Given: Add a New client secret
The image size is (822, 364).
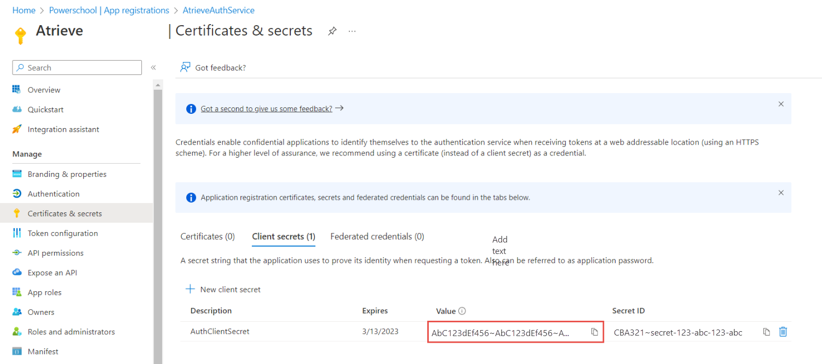Looking at the screenshot, I should tap(223, 289).
